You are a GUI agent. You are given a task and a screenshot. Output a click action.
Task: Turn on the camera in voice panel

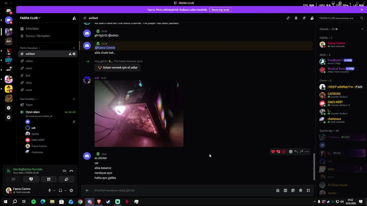point(13,179)
